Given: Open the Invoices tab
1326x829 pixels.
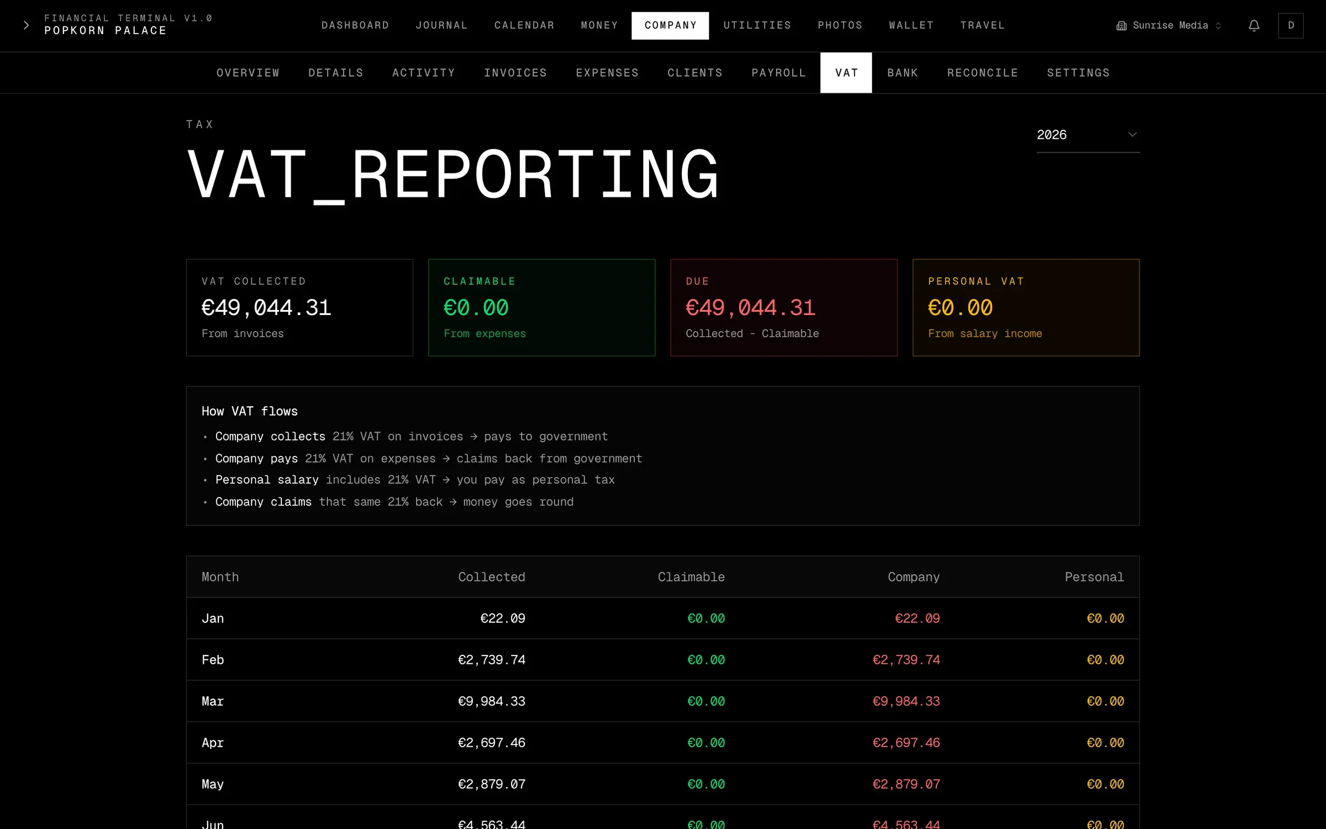Looking at the screenshot, I should point(515,73).
